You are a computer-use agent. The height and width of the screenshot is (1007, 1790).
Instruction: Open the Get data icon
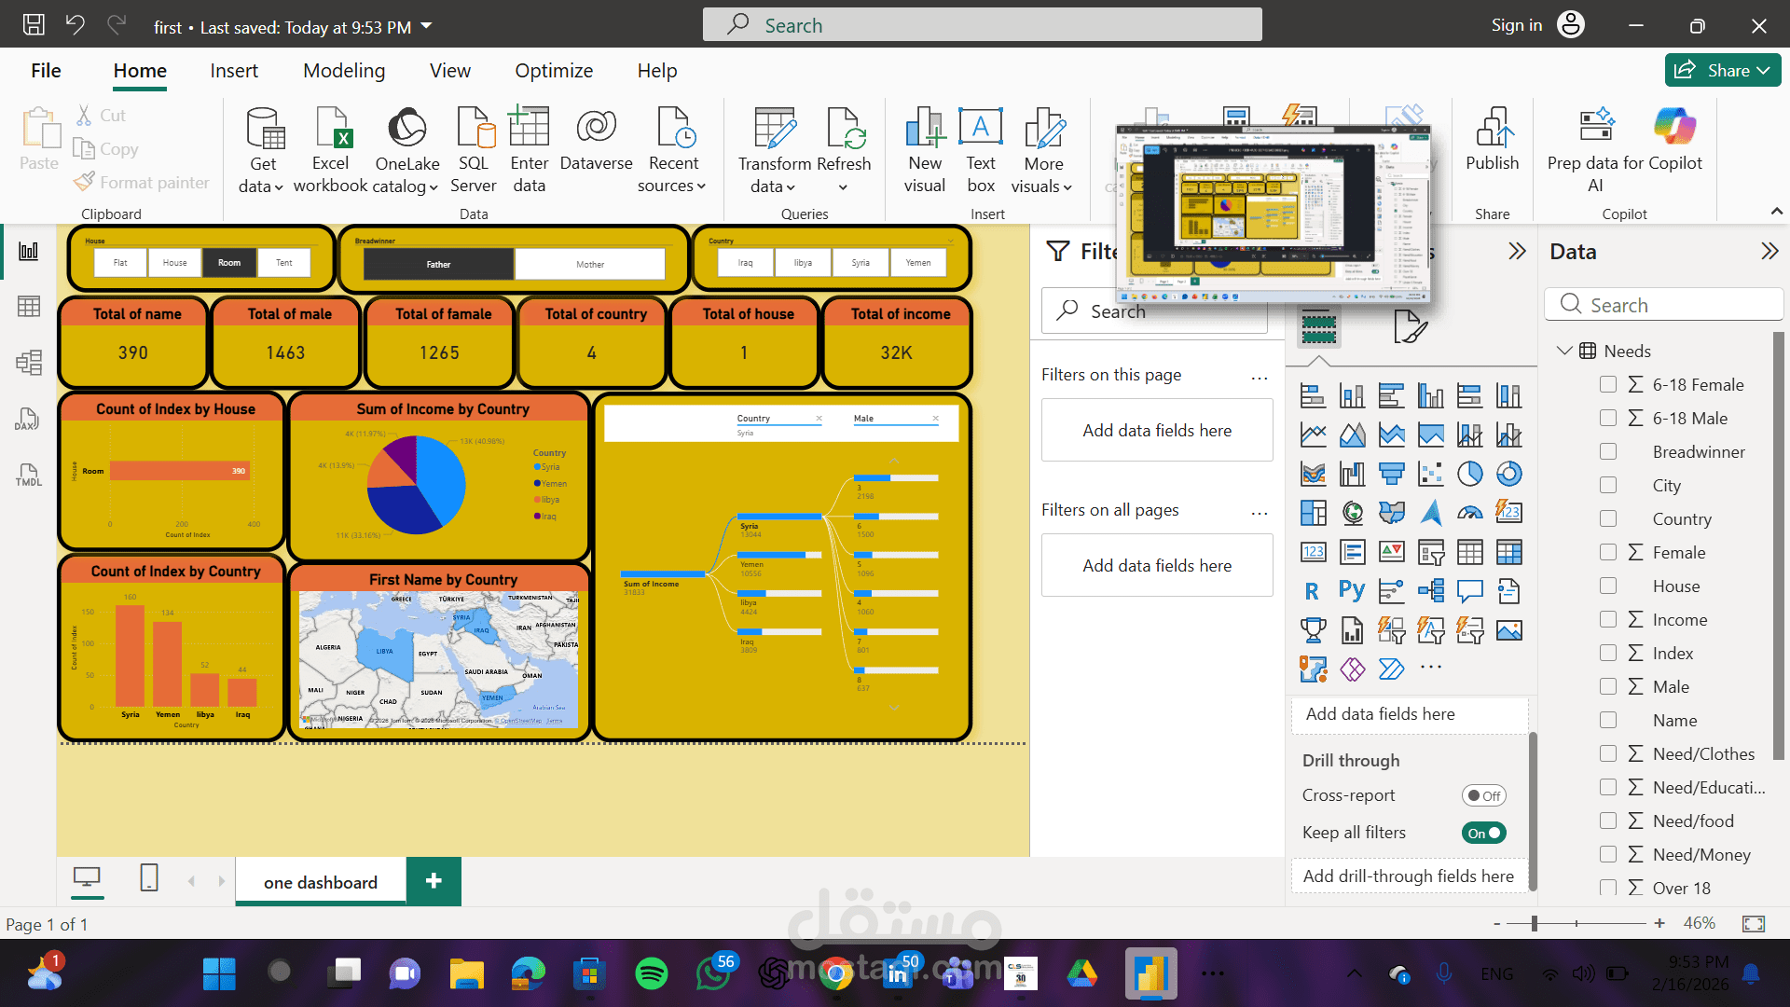point(264,131)
